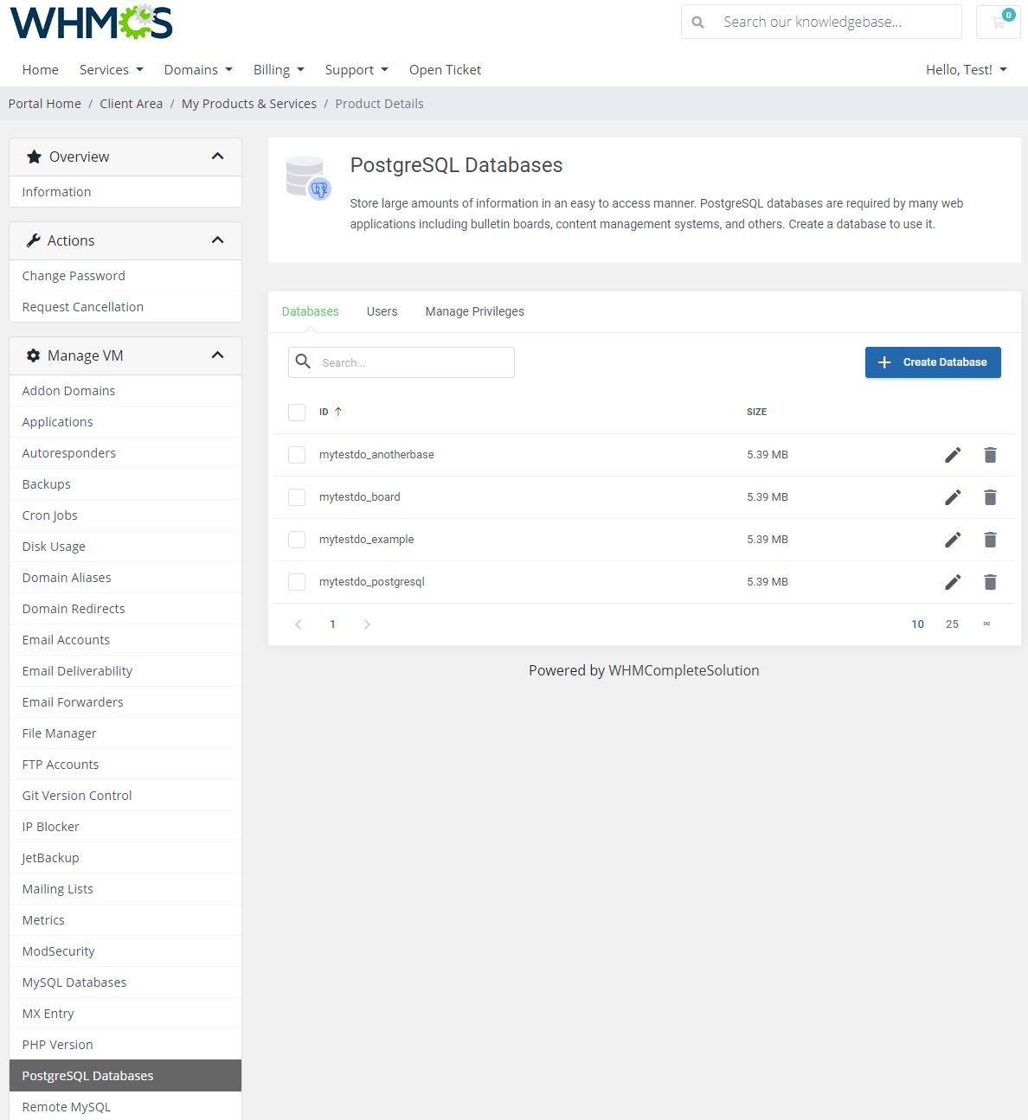Delete the mytestdo_postgresql database
The image size is (1028, 1120).
point(990,582)
